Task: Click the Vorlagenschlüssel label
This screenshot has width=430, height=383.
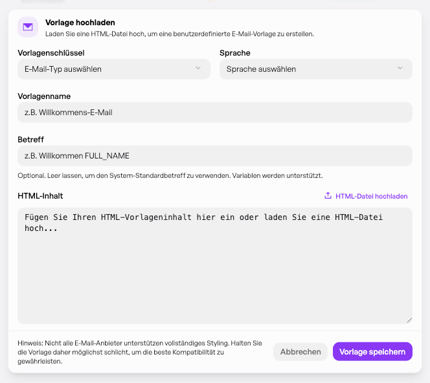Action: click(x=51, y=53)
